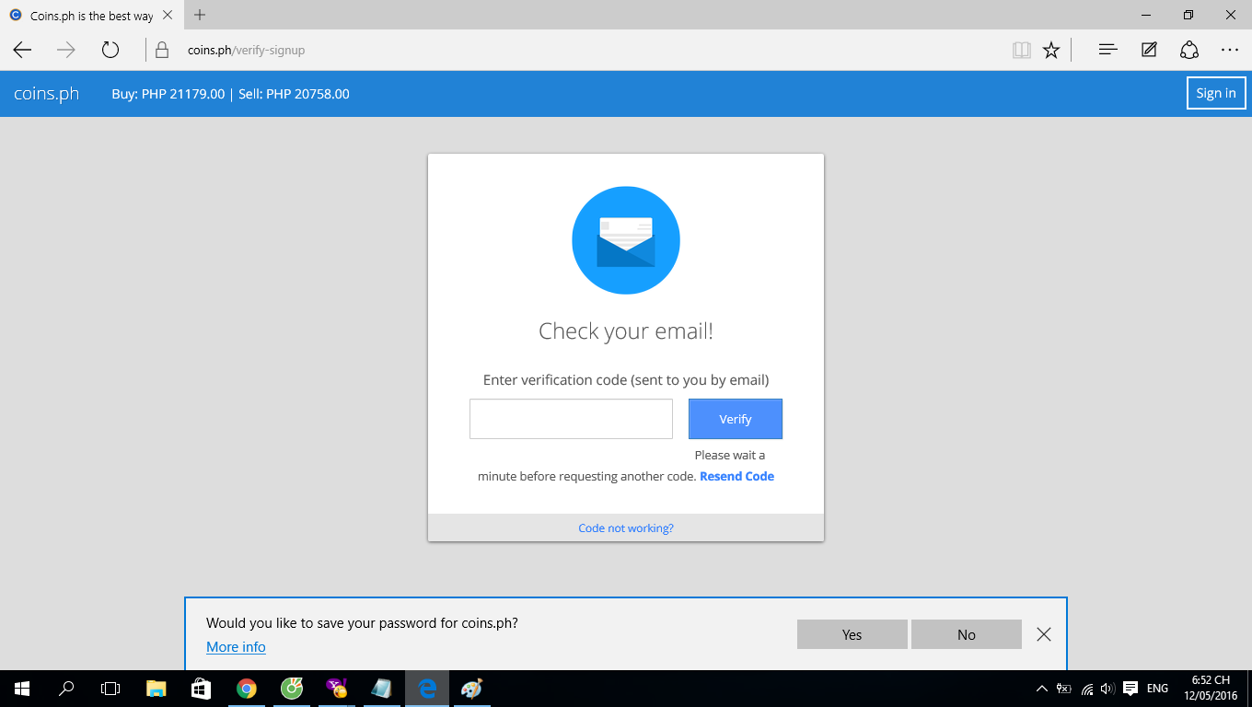
Task: Refresh the coins.ph page
Action: (110, 50)
